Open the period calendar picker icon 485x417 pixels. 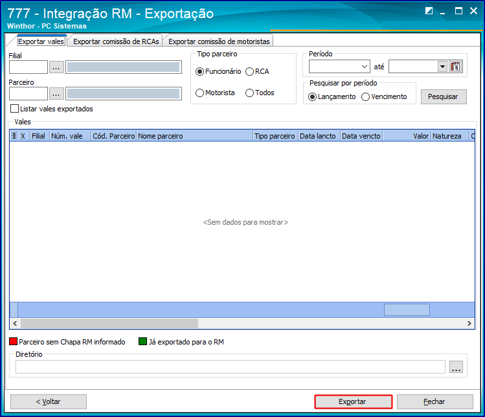(456, 67)
